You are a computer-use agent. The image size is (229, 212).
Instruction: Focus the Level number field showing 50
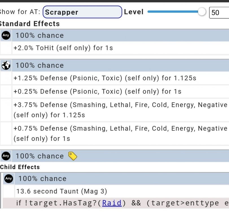point(219,12)
